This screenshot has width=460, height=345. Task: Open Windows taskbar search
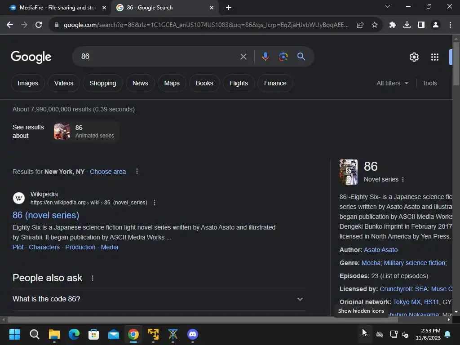(x=34, y=334)
